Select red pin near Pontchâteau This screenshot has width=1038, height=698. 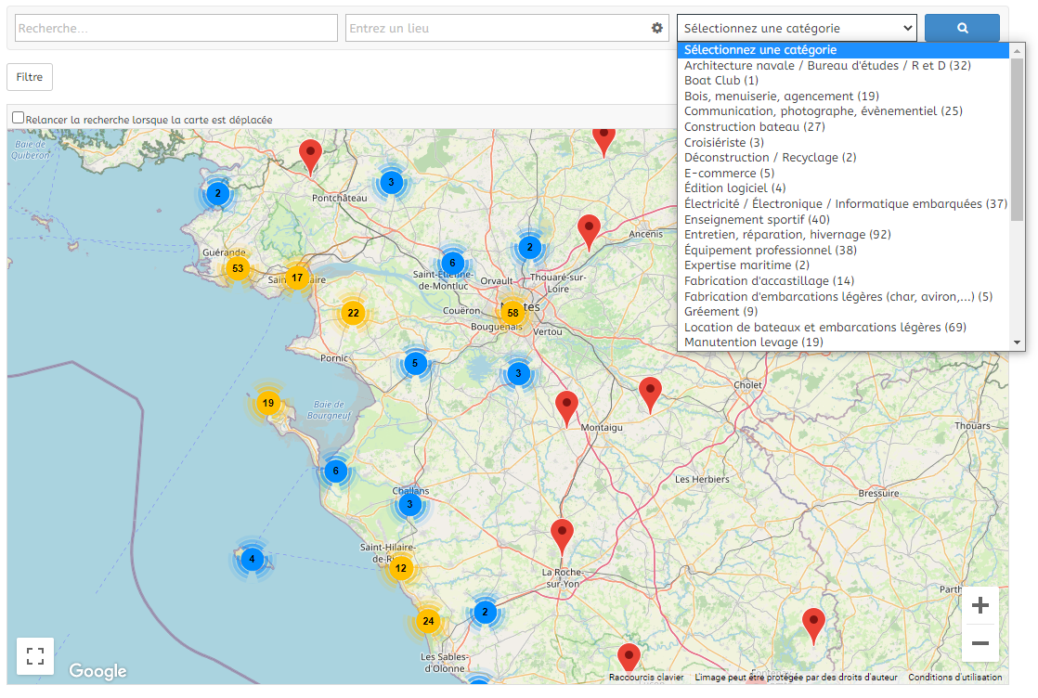tap(310, 154)
